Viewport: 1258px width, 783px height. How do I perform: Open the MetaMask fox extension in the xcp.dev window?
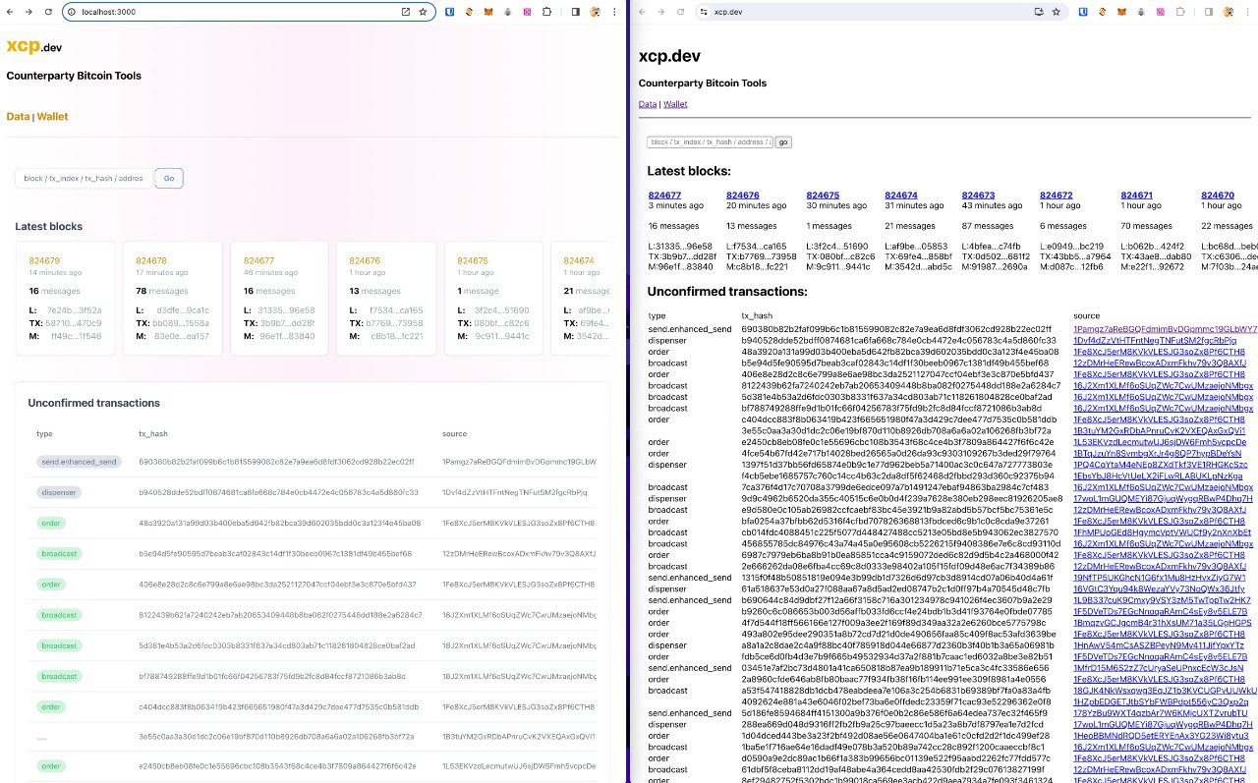(x=1121, y=12)
